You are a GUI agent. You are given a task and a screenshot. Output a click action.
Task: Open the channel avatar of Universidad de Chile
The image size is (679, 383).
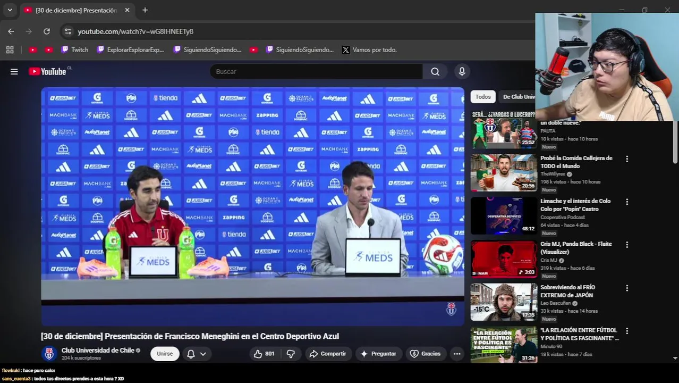(49, 354)
